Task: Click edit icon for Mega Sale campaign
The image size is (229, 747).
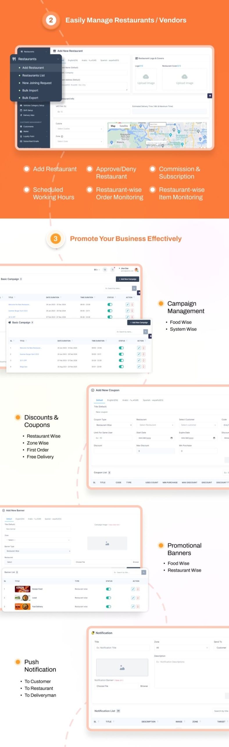Action: click(x=139, y=366)
